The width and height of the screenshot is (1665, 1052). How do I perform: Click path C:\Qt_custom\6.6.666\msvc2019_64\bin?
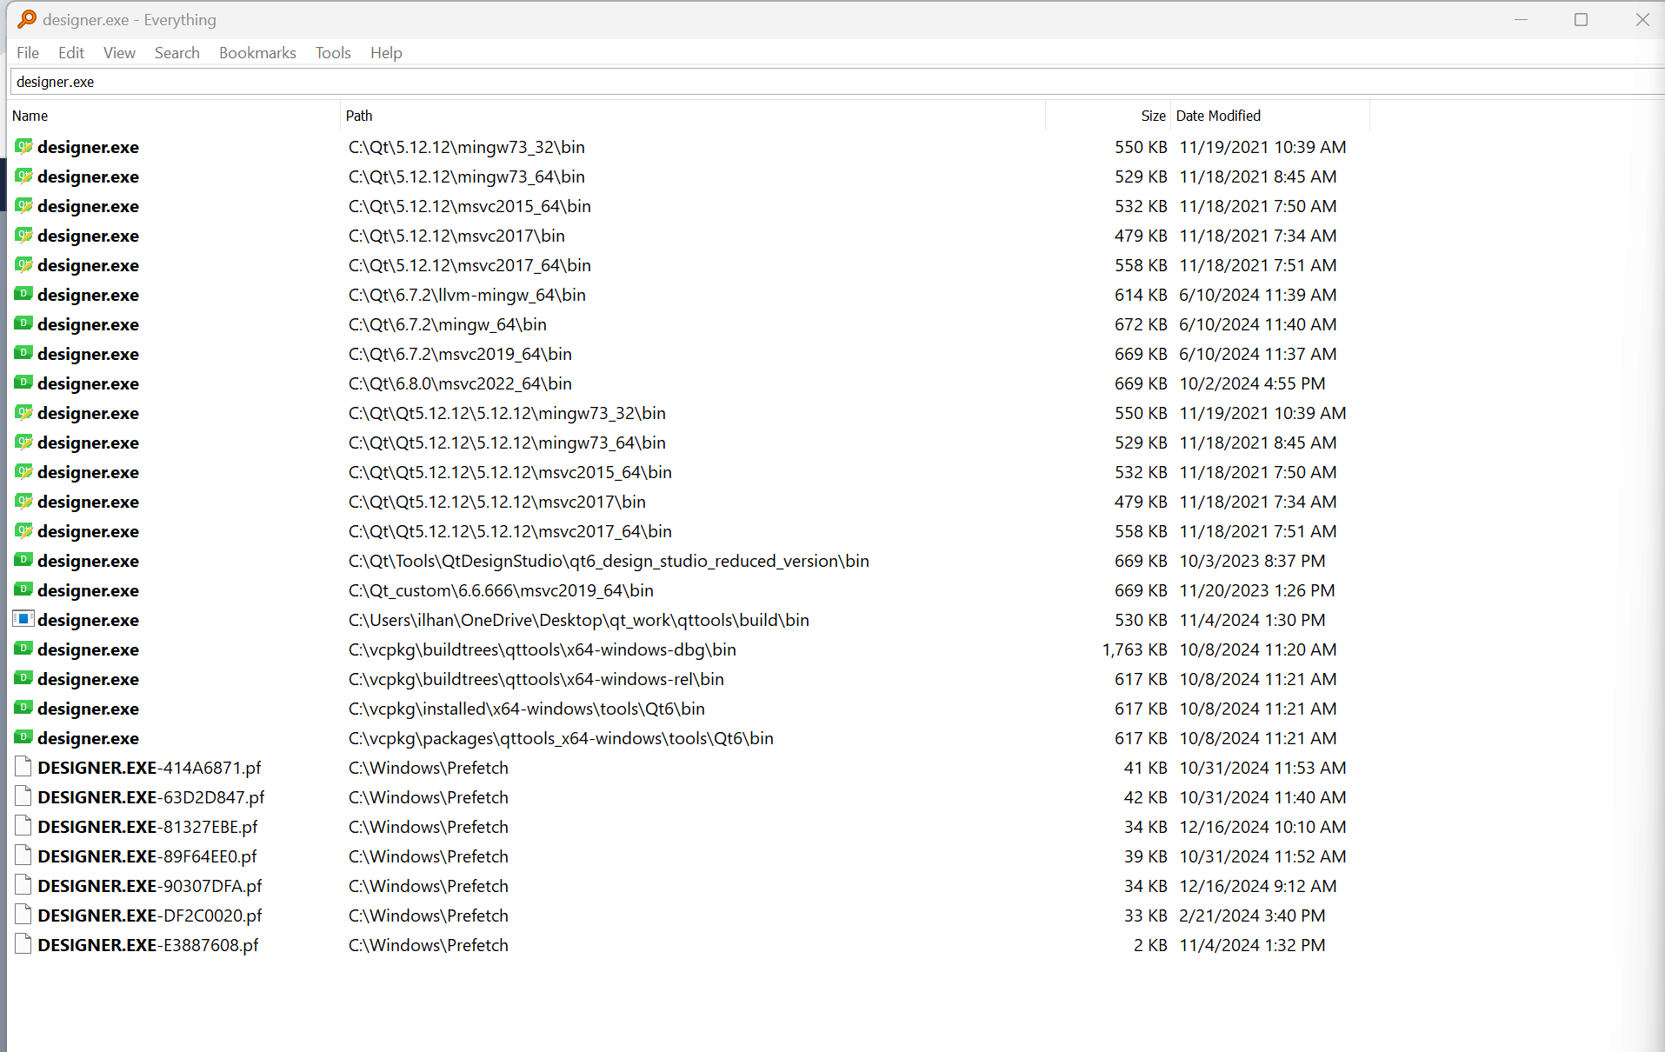[x=501, y=590]
